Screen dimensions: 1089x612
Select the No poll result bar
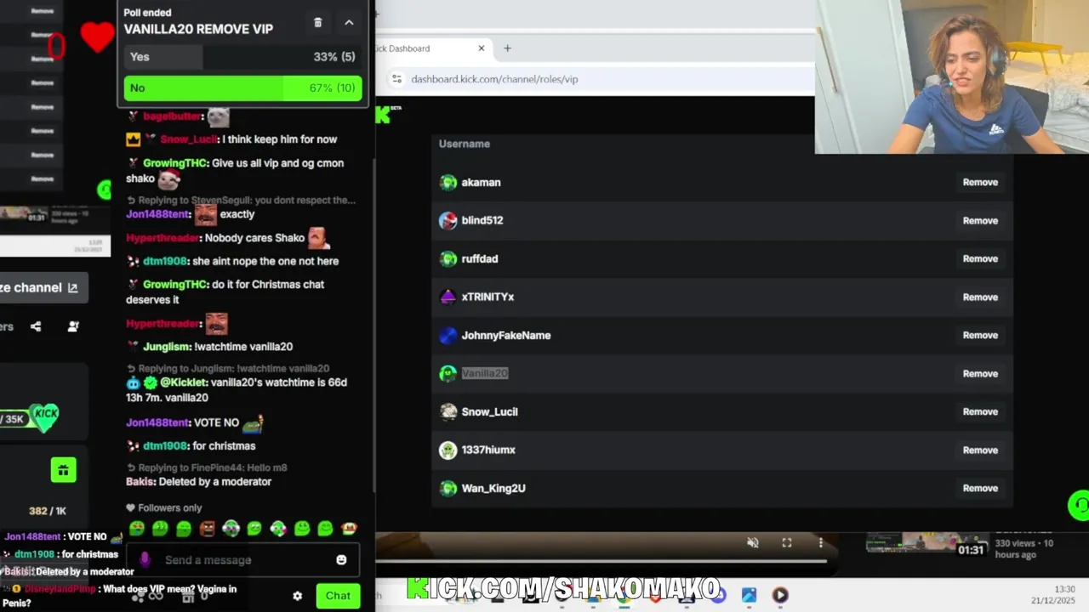coord(242,88)
